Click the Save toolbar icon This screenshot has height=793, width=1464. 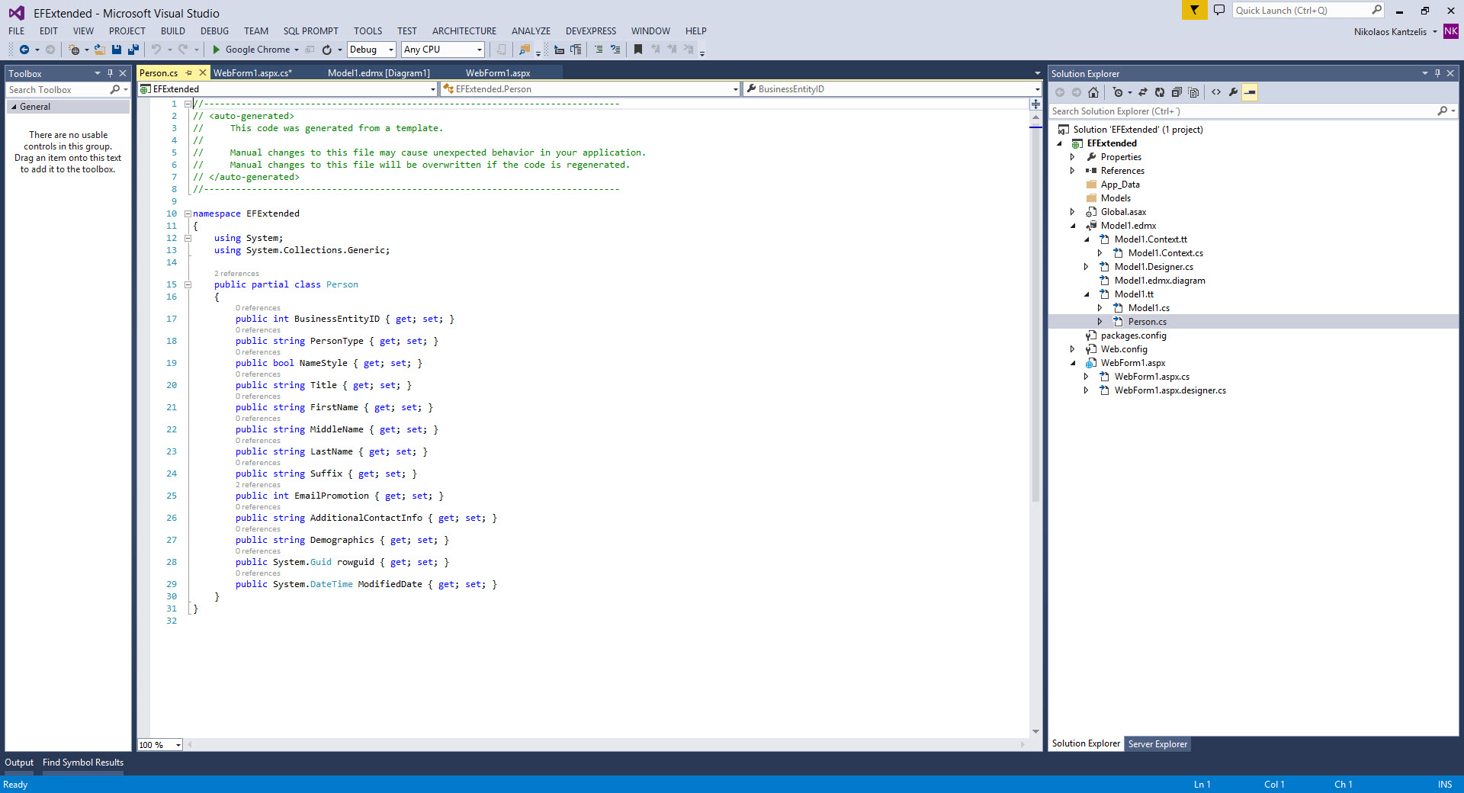tap(117, 50)
